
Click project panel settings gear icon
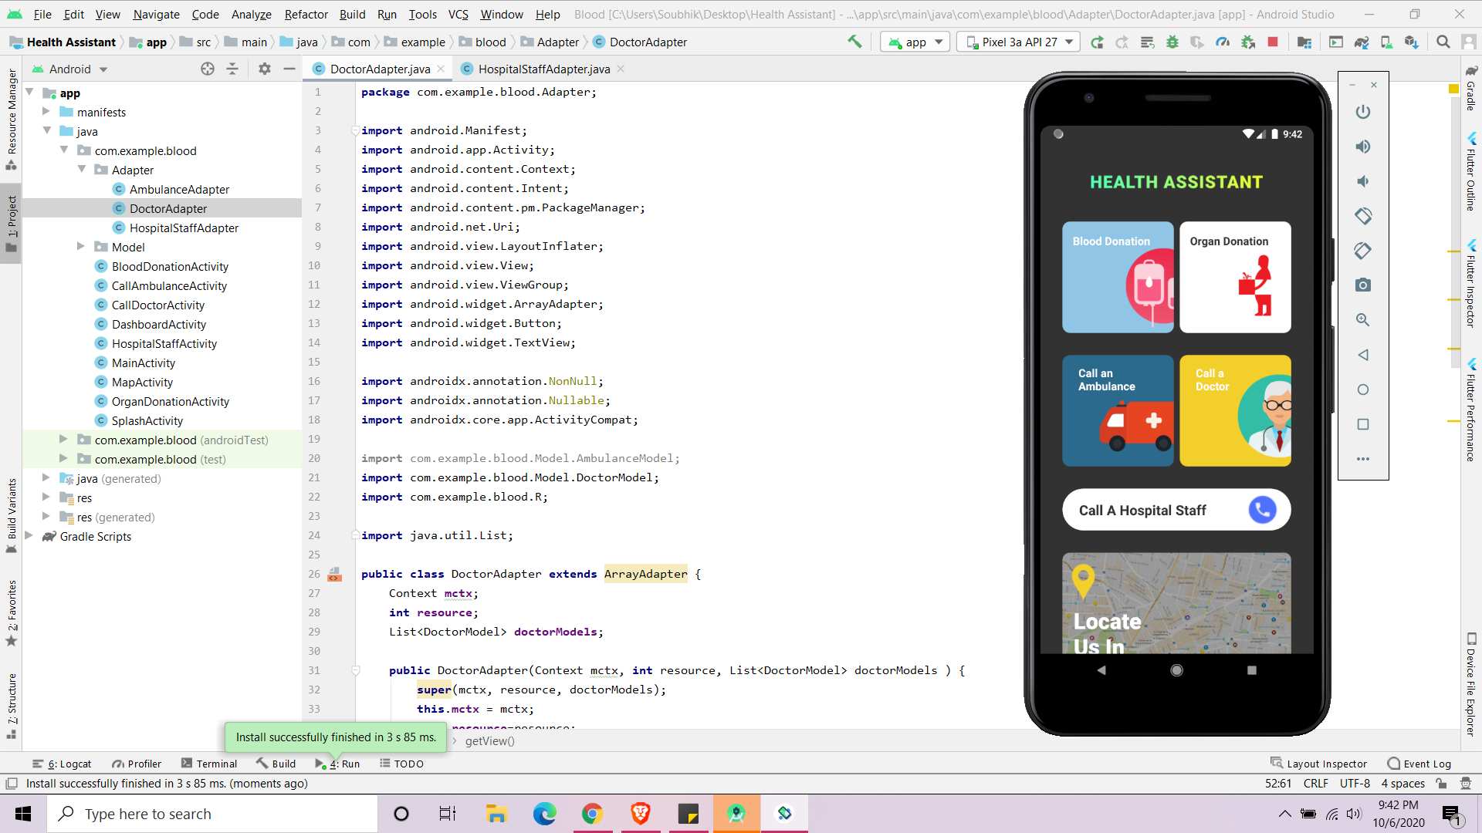point(264,69)
